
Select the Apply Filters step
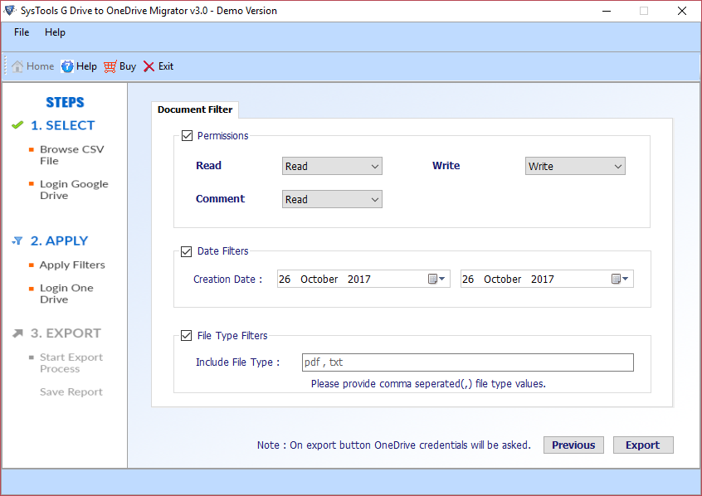tap(72, 265)
